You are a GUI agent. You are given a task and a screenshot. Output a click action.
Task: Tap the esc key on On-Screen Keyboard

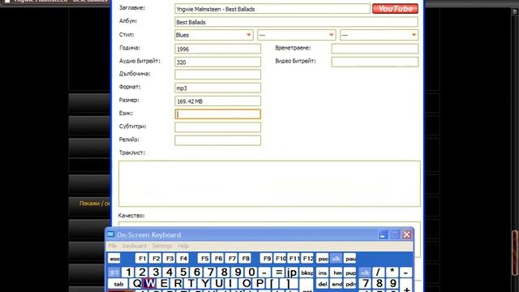tap(114, 259)
